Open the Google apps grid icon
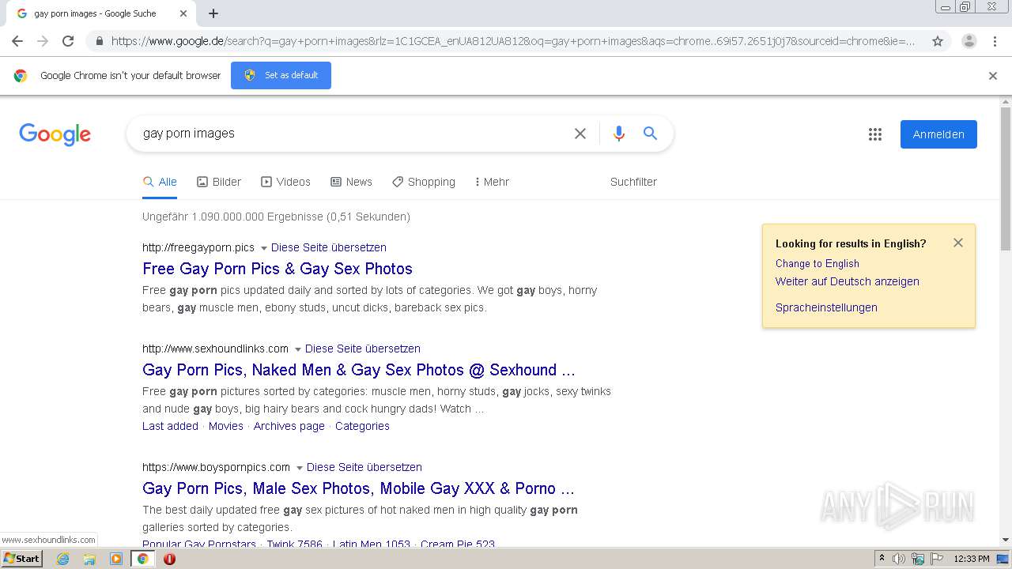The height and width of the screenshot is (569, 1012). click(874, 134)
